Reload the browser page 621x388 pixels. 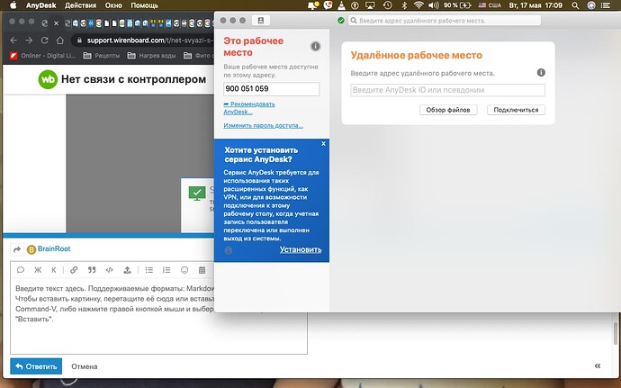pos(44,41)
